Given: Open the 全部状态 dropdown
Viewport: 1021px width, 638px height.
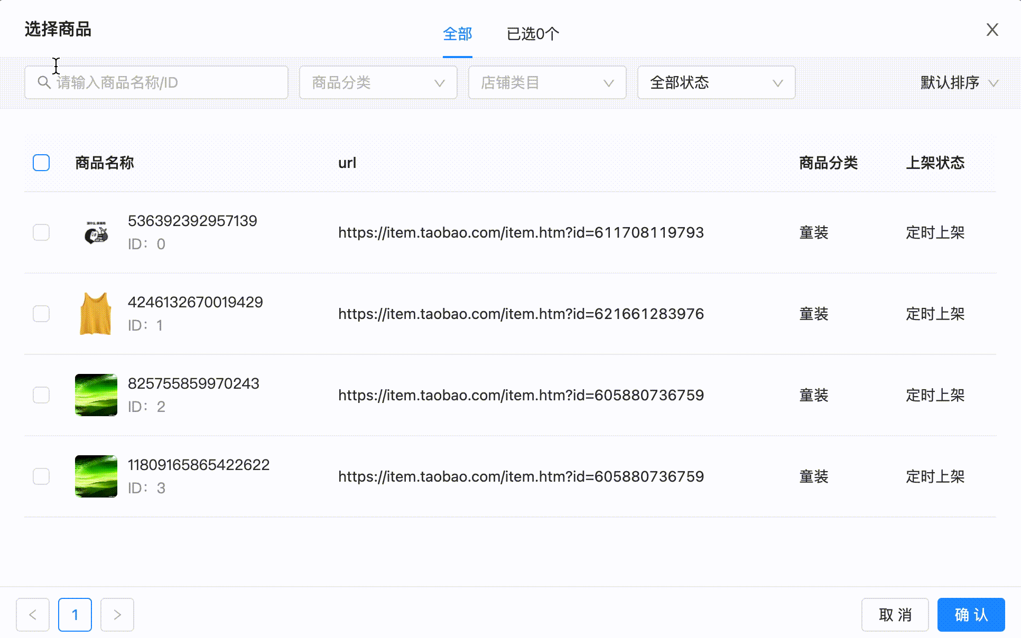Looking at the screenshot, I should point(717,82).
